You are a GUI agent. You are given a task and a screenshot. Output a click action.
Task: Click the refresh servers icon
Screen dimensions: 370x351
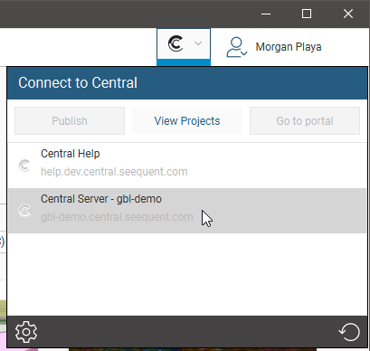point(349,332)
